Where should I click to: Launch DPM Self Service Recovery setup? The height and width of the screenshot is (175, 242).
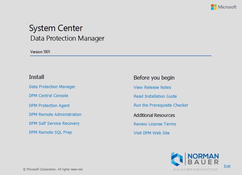pyautogui.click(x=54, y=123)
